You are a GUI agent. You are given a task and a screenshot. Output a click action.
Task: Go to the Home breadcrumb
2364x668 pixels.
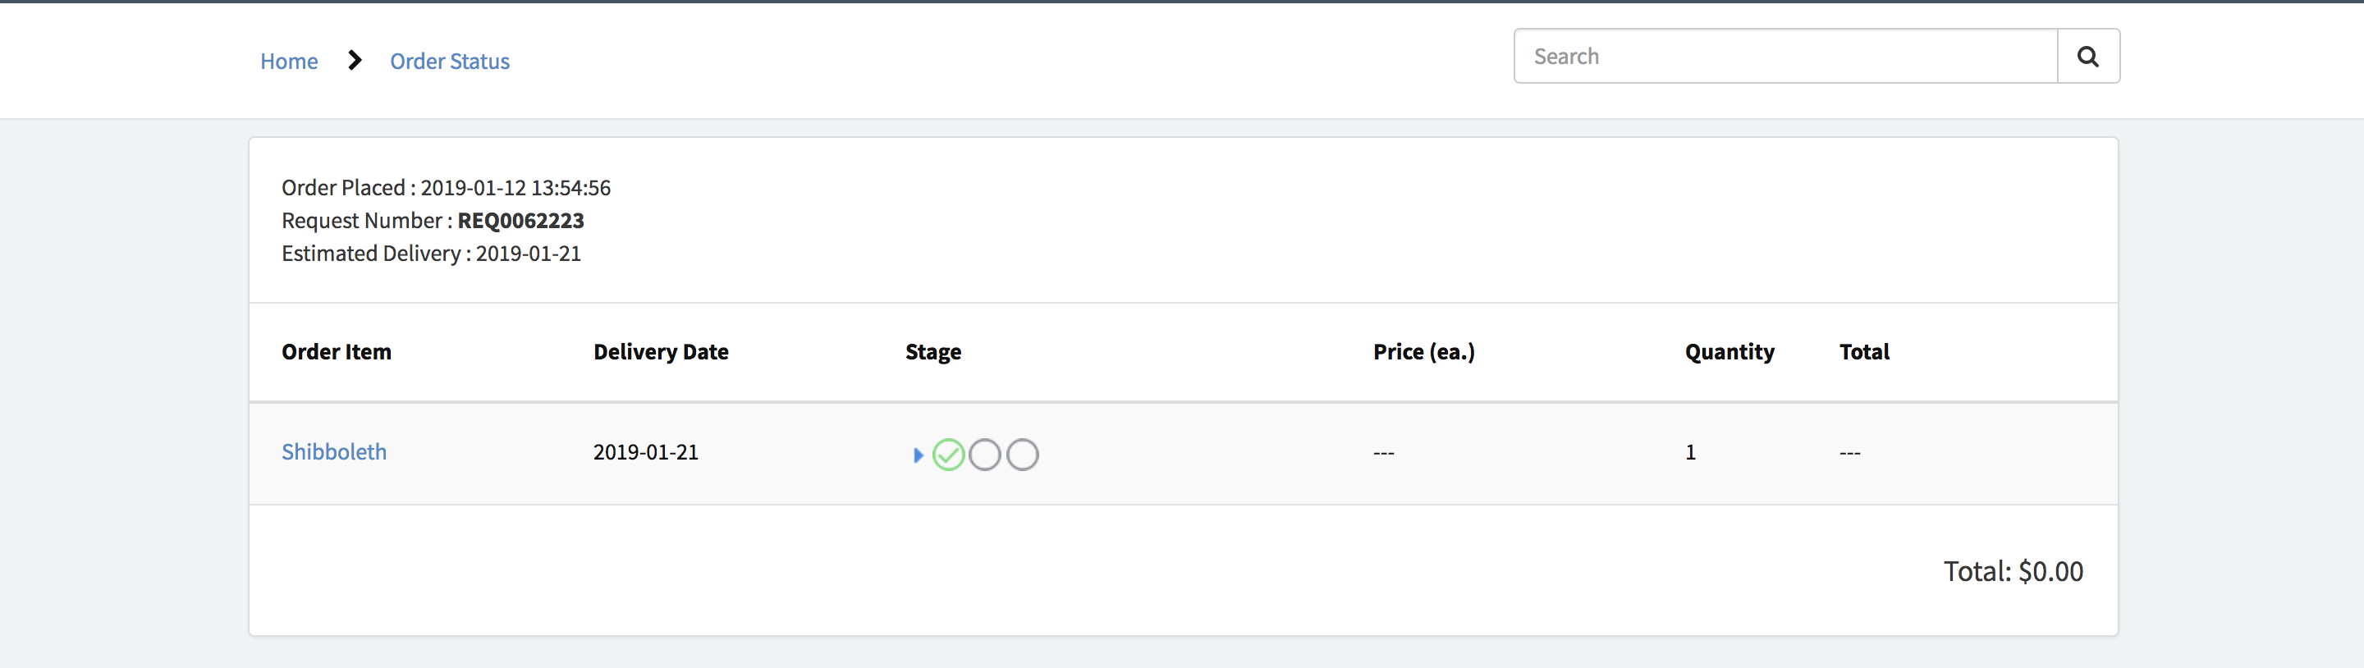pyautogui.click(x=289, y=62)
